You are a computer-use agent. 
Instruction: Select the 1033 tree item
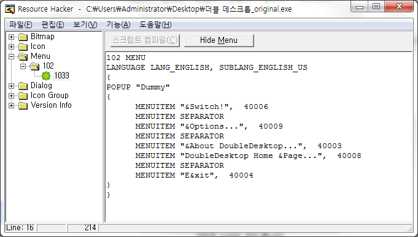(61, 75)
